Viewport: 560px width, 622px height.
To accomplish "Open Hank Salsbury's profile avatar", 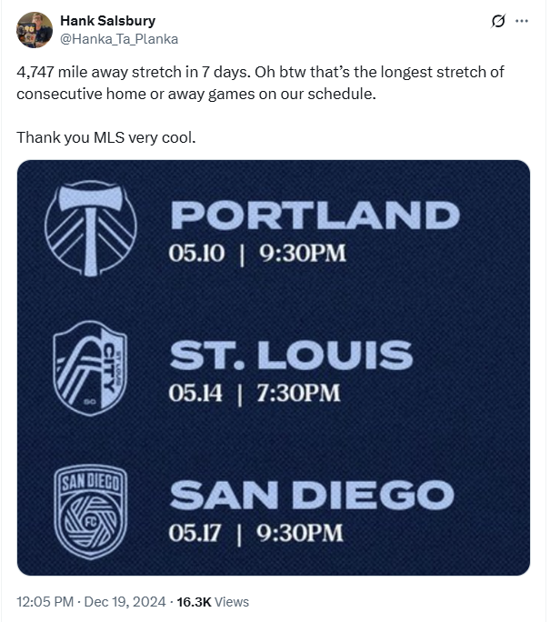I will click(35, 30).
